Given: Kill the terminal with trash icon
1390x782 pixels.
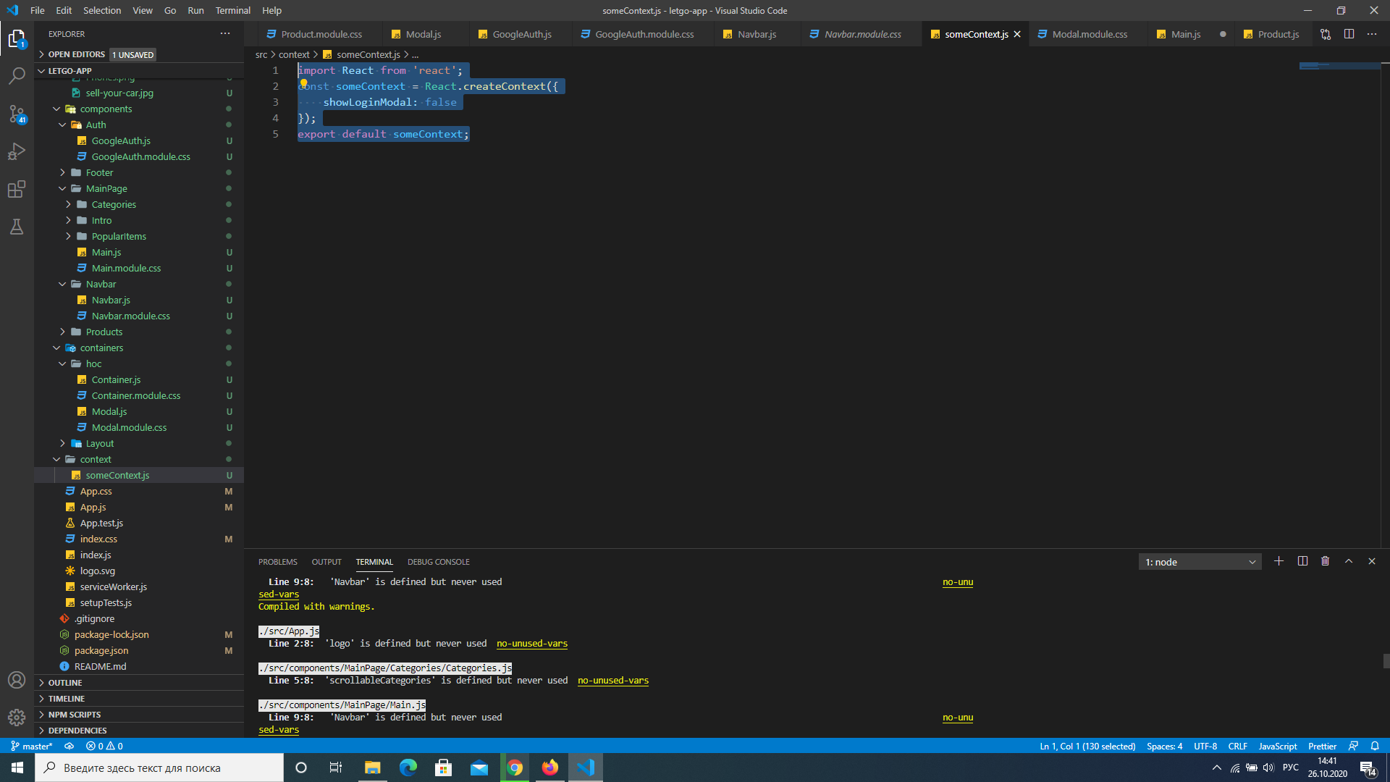Looking at the screenshot, I should [1325, 561].
